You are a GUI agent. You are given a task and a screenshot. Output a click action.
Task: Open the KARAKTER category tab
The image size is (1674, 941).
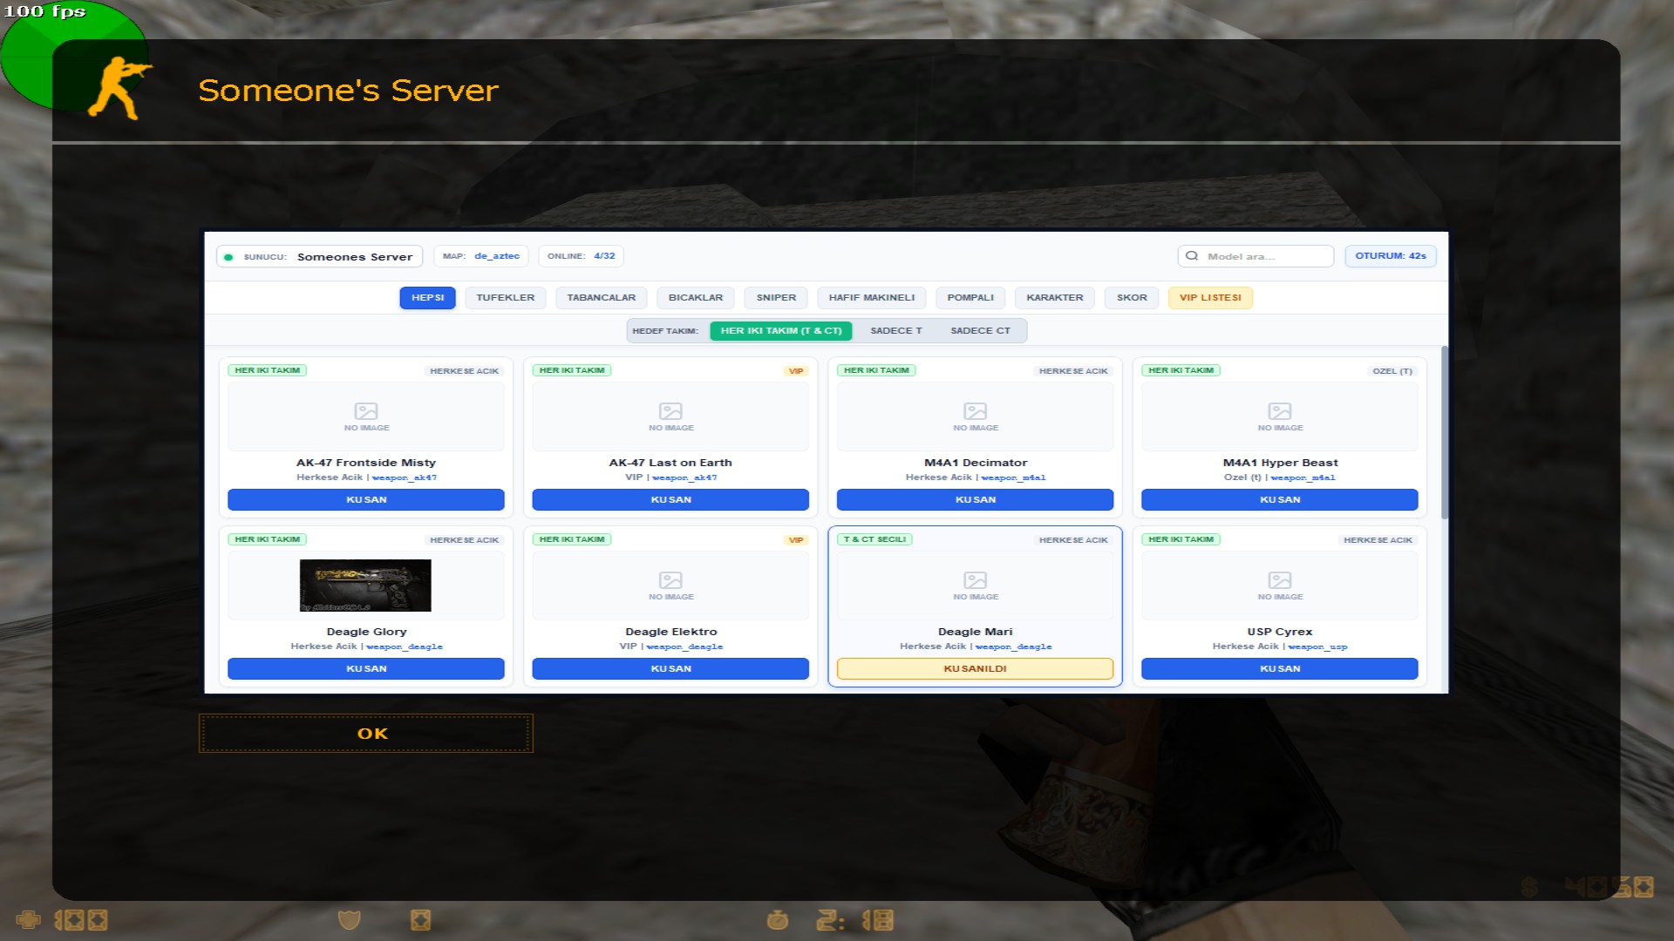[1054, 298]
